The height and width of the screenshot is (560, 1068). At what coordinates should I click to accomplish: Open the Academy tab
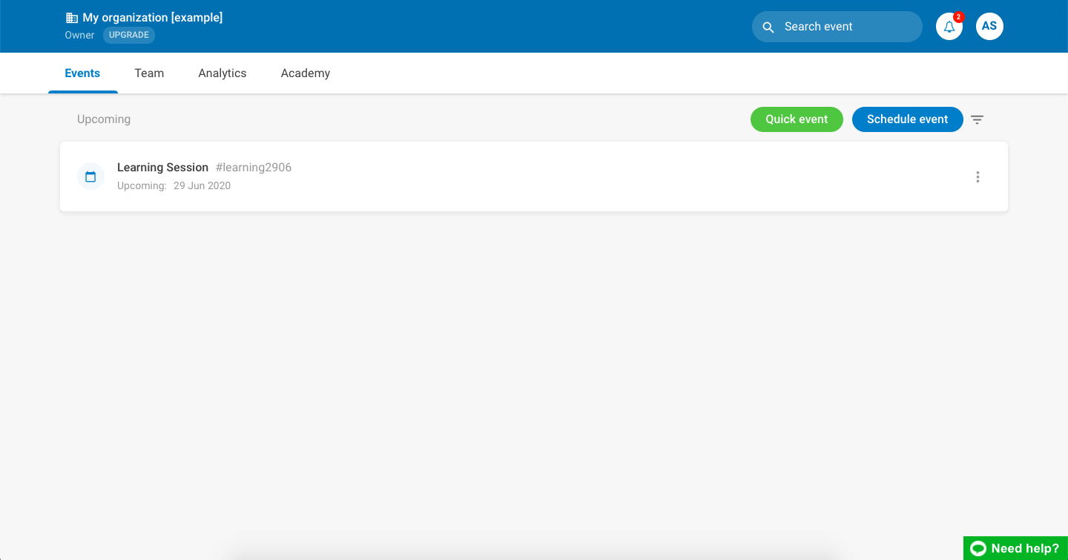click(x=306, y=73)
